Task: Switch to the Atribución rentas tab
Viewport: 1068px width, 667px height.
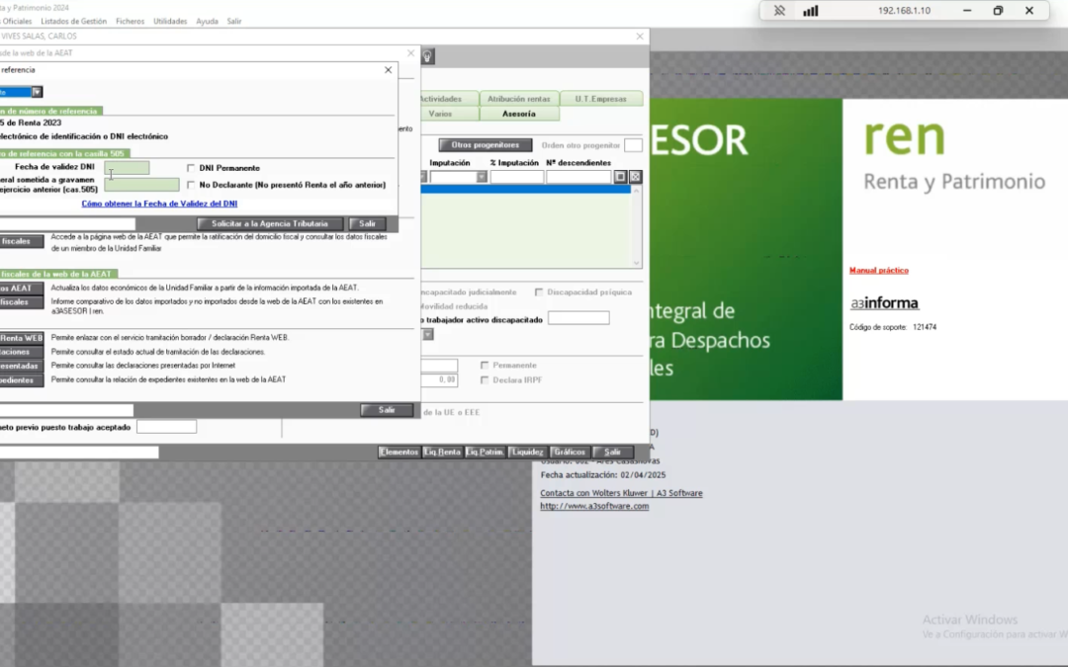Action: [x=519, y=99]
